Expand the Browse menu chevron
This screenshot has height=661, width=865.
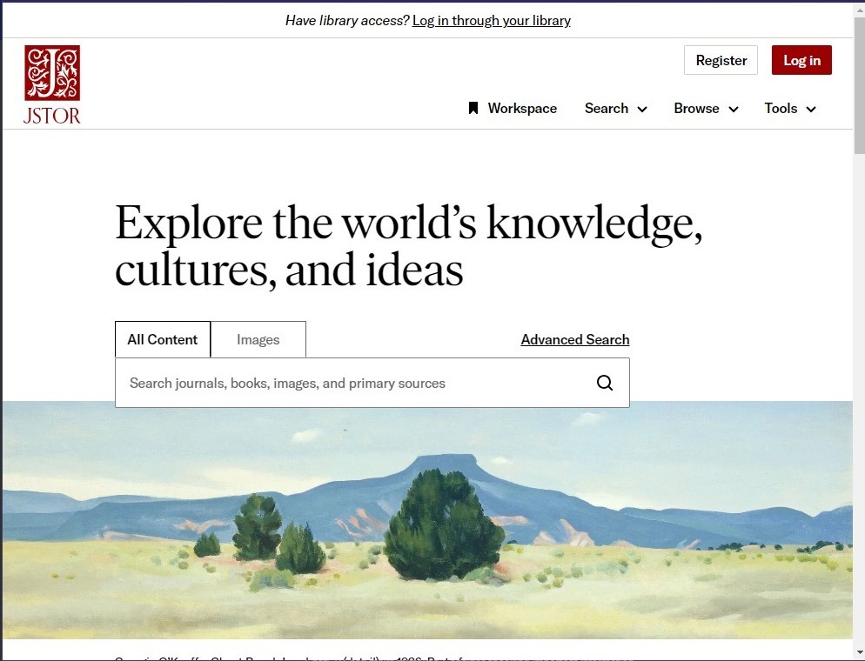click(x=733, y=110)
